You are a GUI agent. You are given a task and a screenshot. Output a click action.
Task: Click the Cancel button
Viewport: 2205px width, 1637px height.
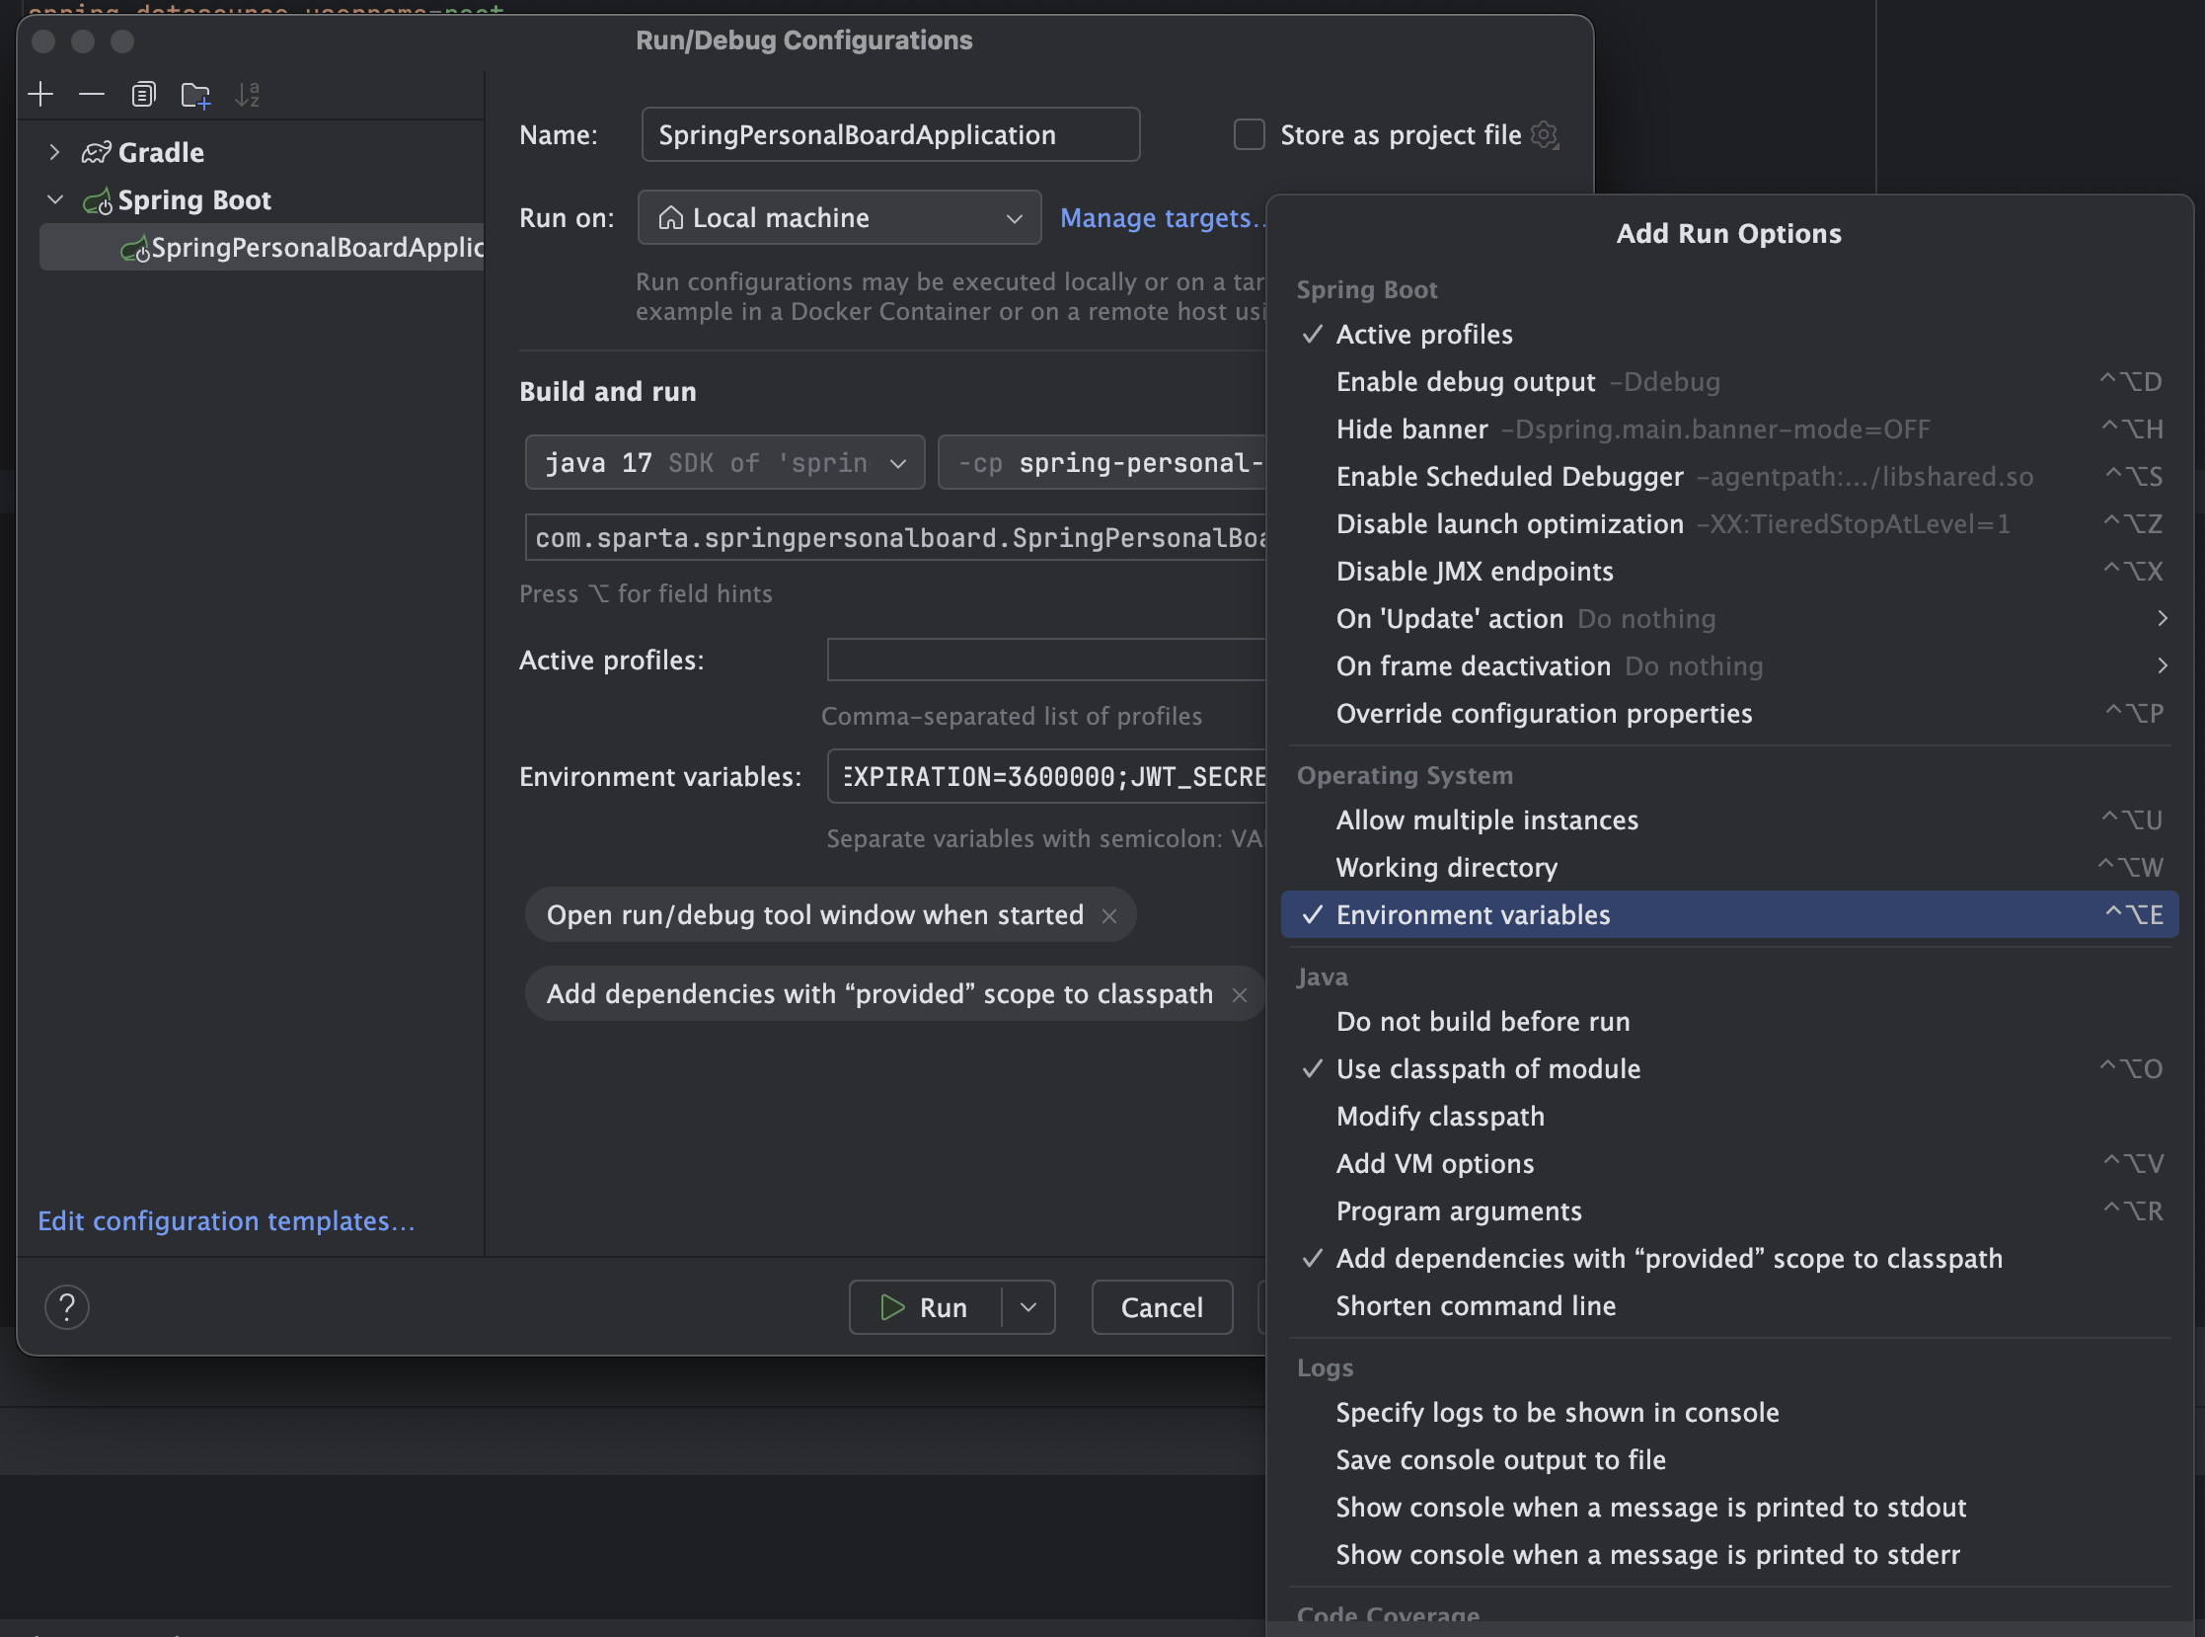tap(1161, 1308)
